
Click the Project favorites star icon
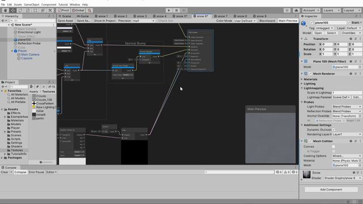point(43,87)
